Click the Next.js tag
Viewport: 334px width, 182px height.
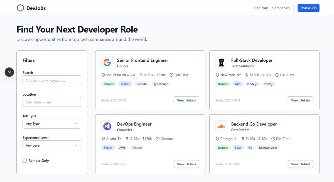click(269, 84)
